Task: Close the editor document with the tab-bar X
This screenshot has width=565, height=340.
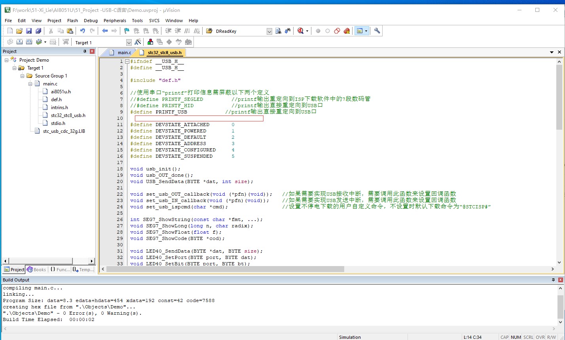Action: (x=559, y=52)
